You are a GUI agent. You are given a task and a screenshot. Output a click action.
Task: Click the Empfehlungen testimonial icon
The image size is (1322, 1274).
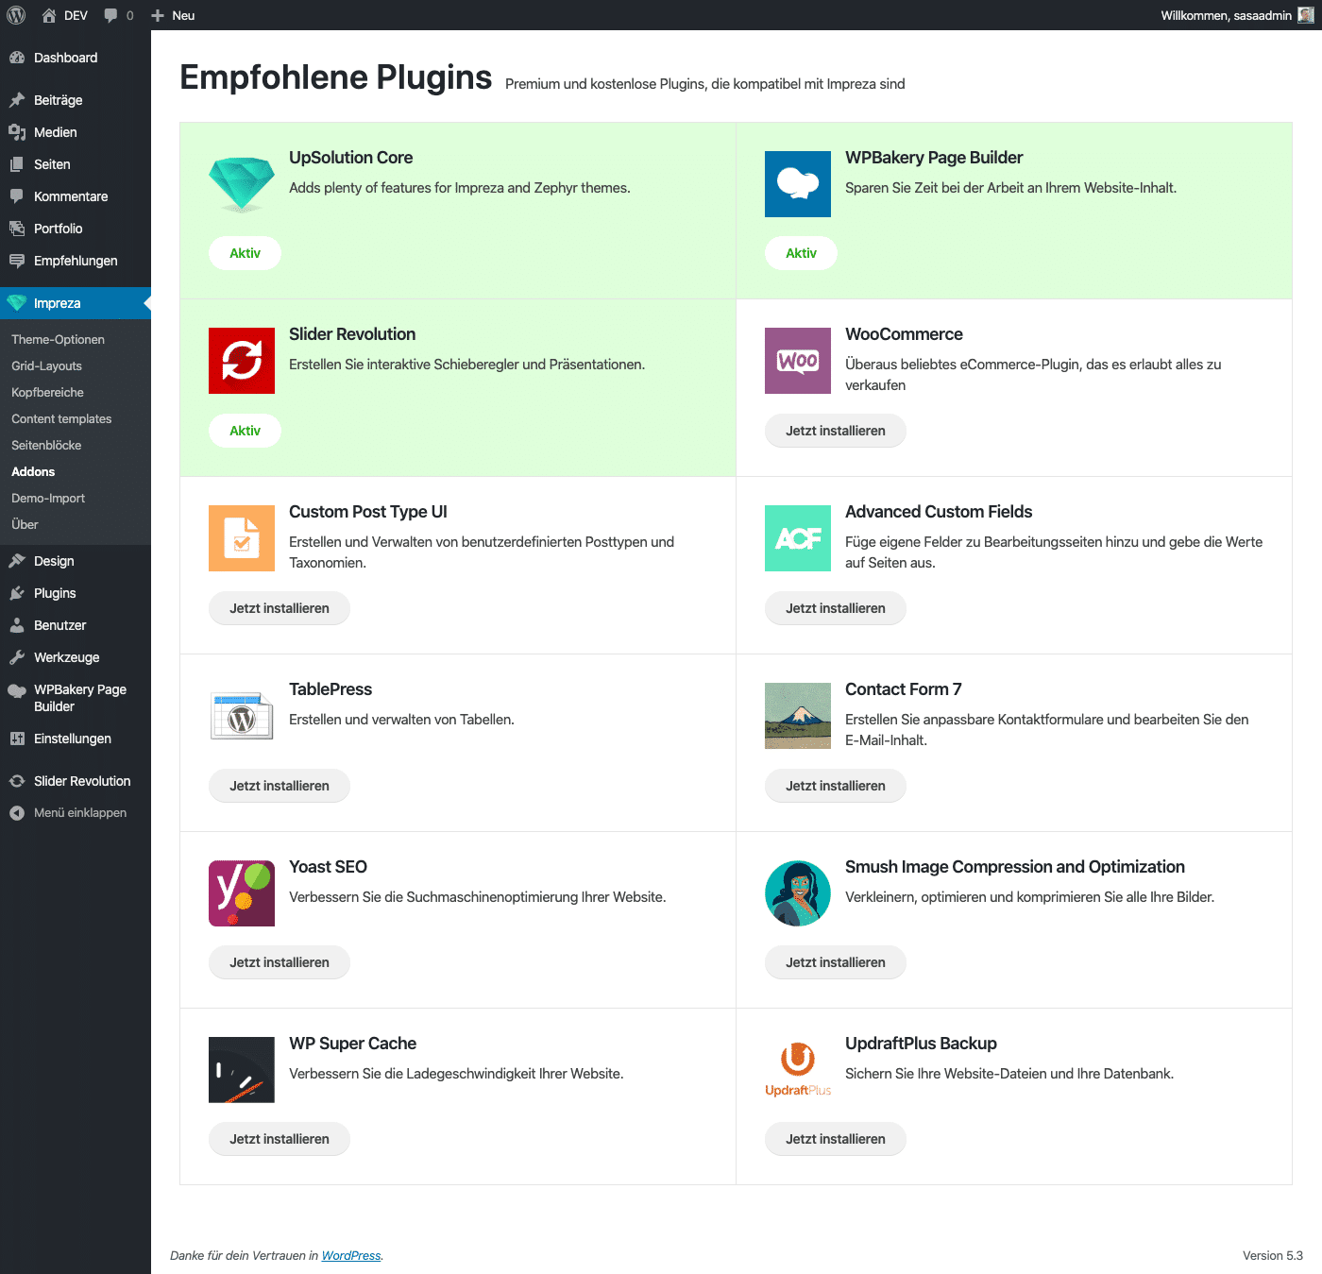click(x=17, y=261)
